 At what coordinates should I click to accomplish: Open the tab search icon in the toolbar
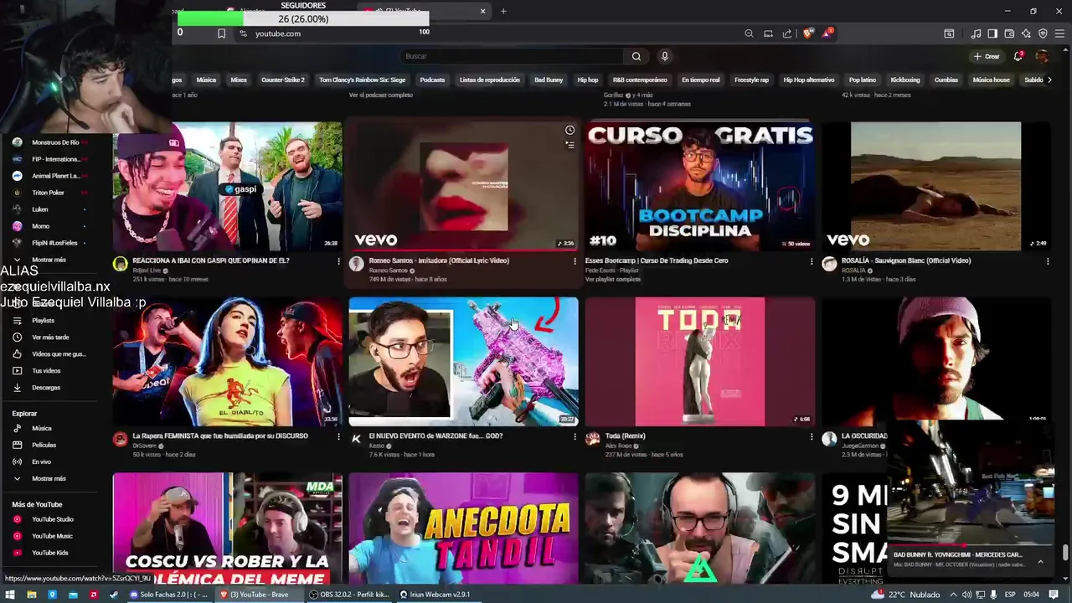coord(949,33)
